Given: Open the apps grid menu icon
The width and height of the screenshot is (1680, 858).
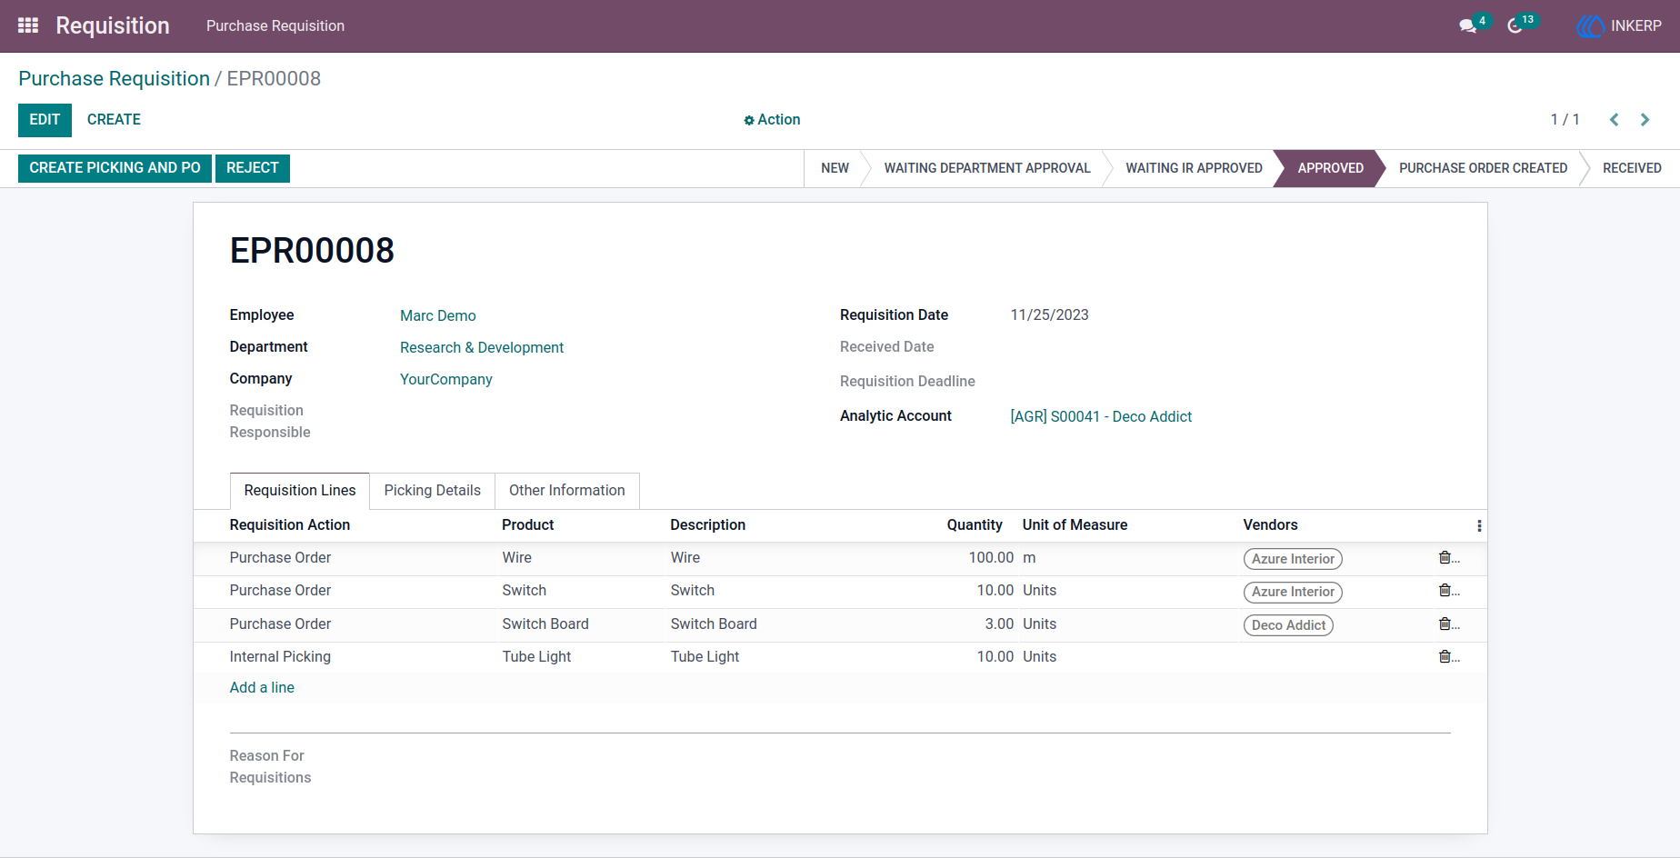Looking at the screenshot, I should click(28, 25).
